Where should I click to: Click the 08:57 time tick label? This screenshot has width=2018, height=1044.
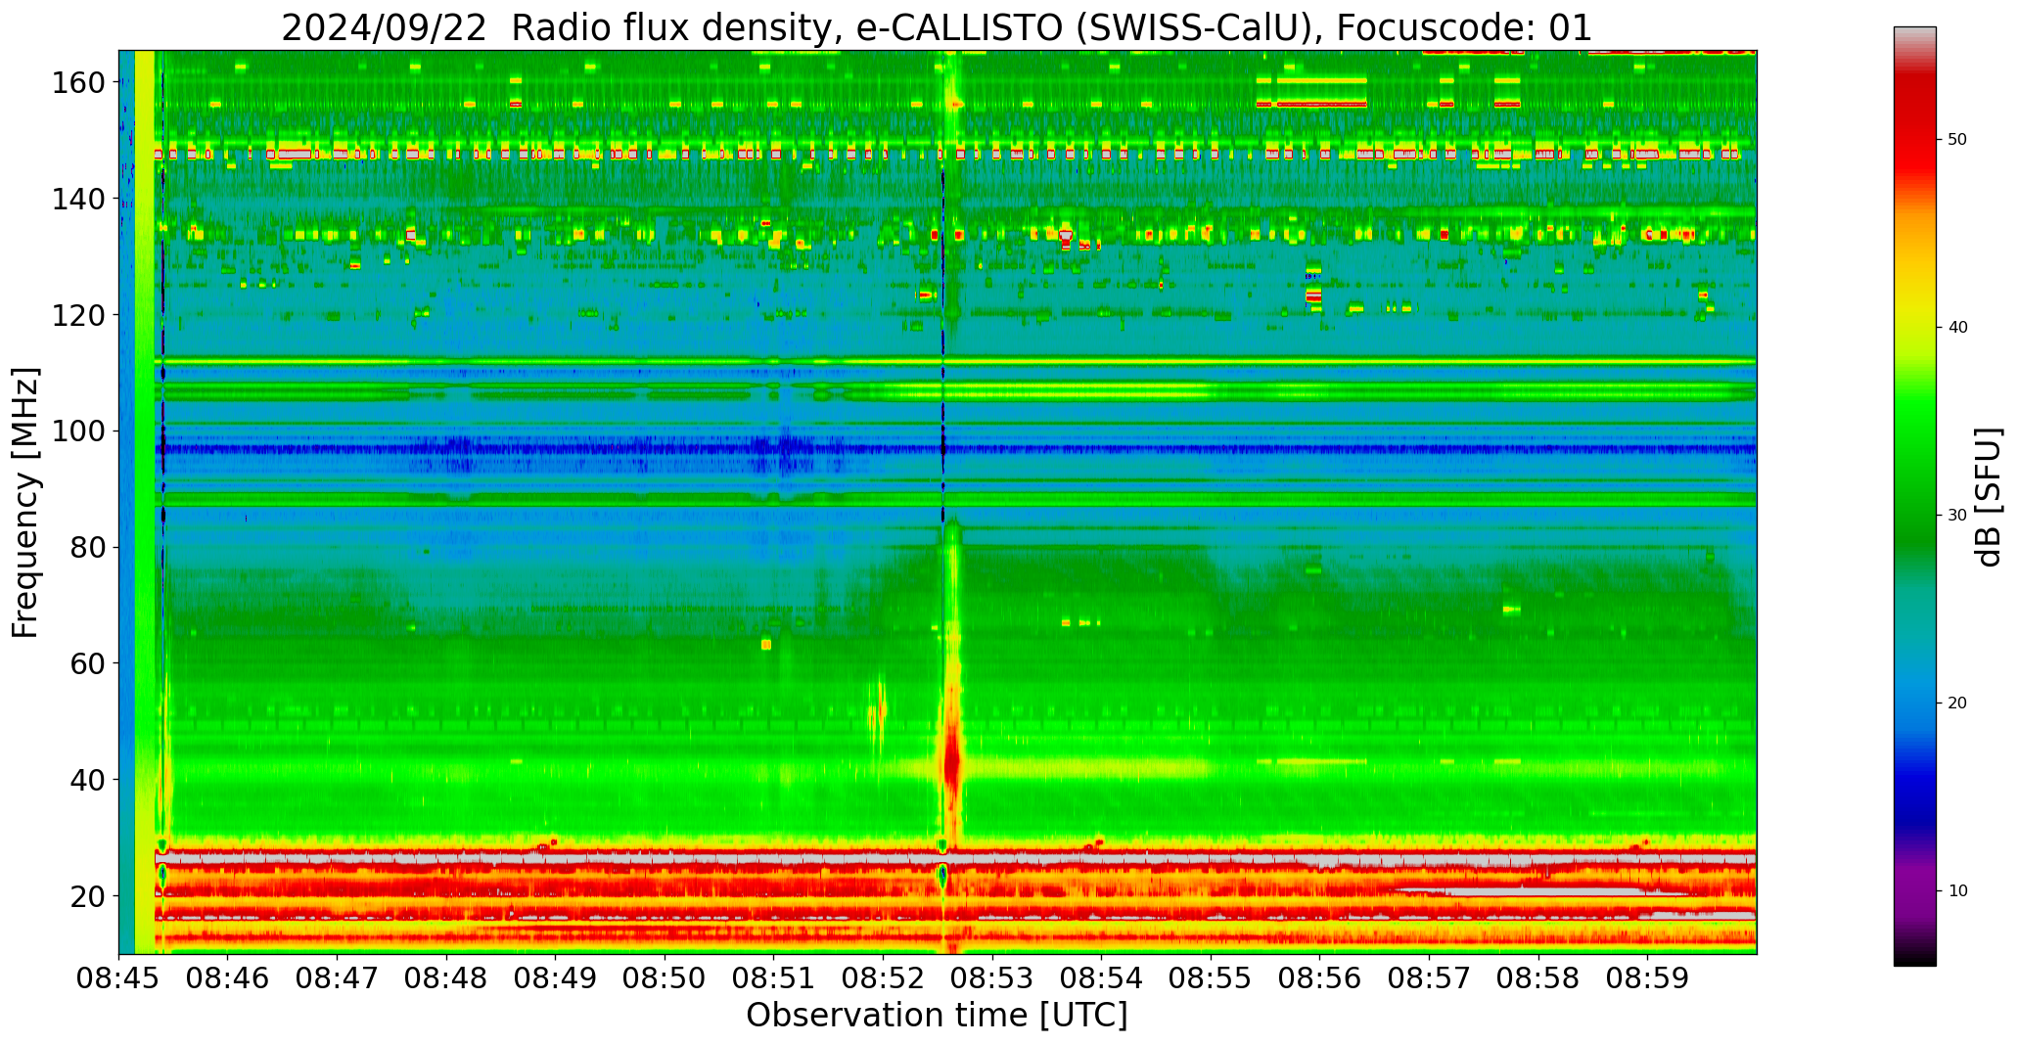point(1429,979)
